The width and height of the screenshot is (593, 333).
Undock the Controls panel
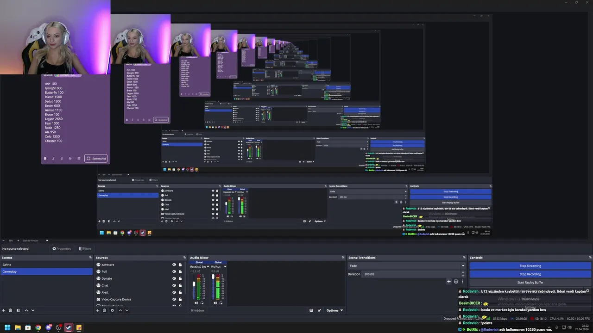click(590, 258)
